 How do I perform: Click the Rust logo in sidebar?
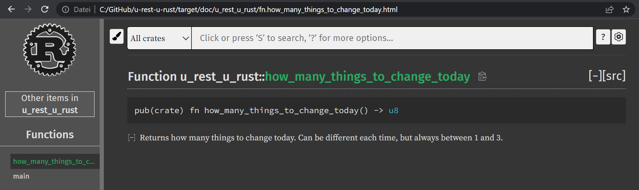tap(50, 50)
